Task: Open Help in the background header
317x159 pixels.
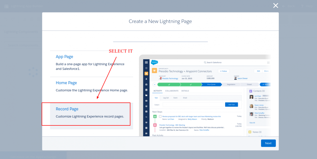Action: 306,6
